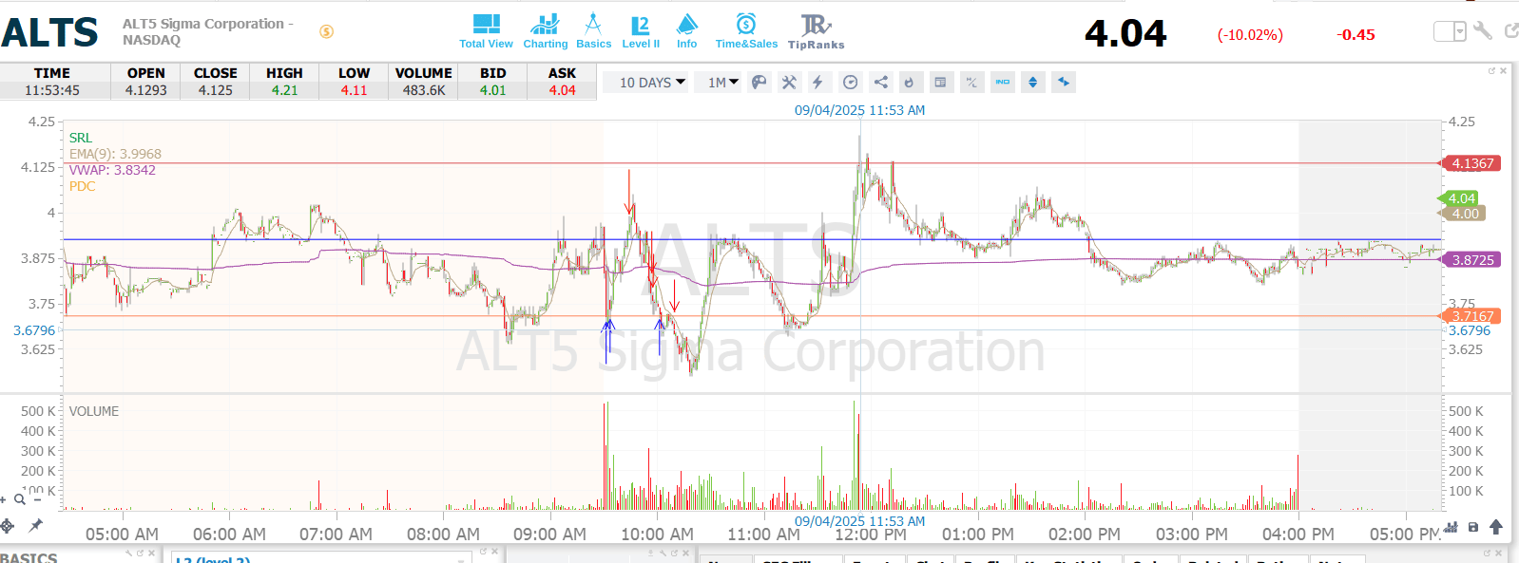
Task: Click ALT5 Sigma Corporation - NASDAQ name
Action: click(207, 31)
